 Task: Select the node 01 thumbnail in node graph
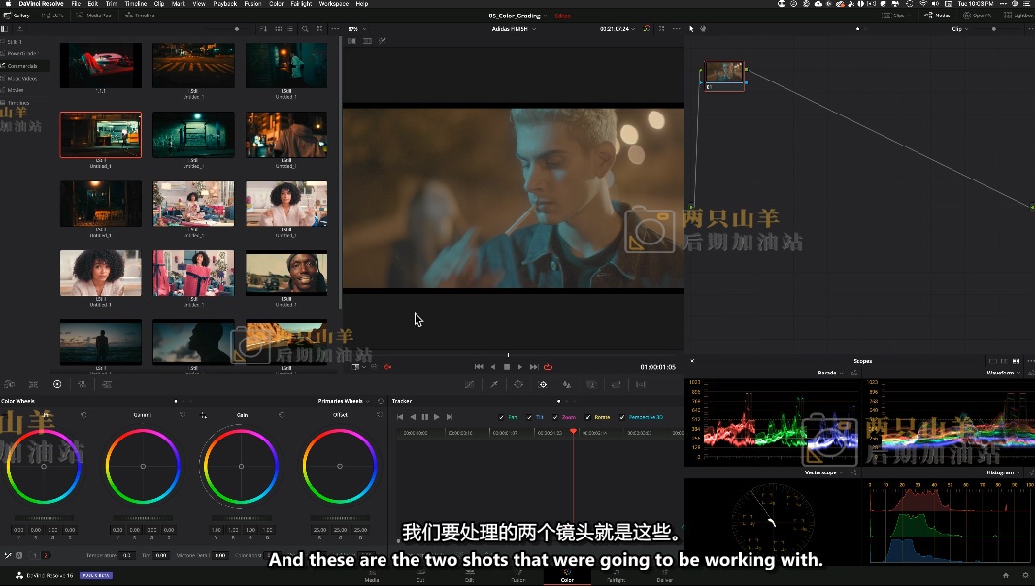coord(723,73)
